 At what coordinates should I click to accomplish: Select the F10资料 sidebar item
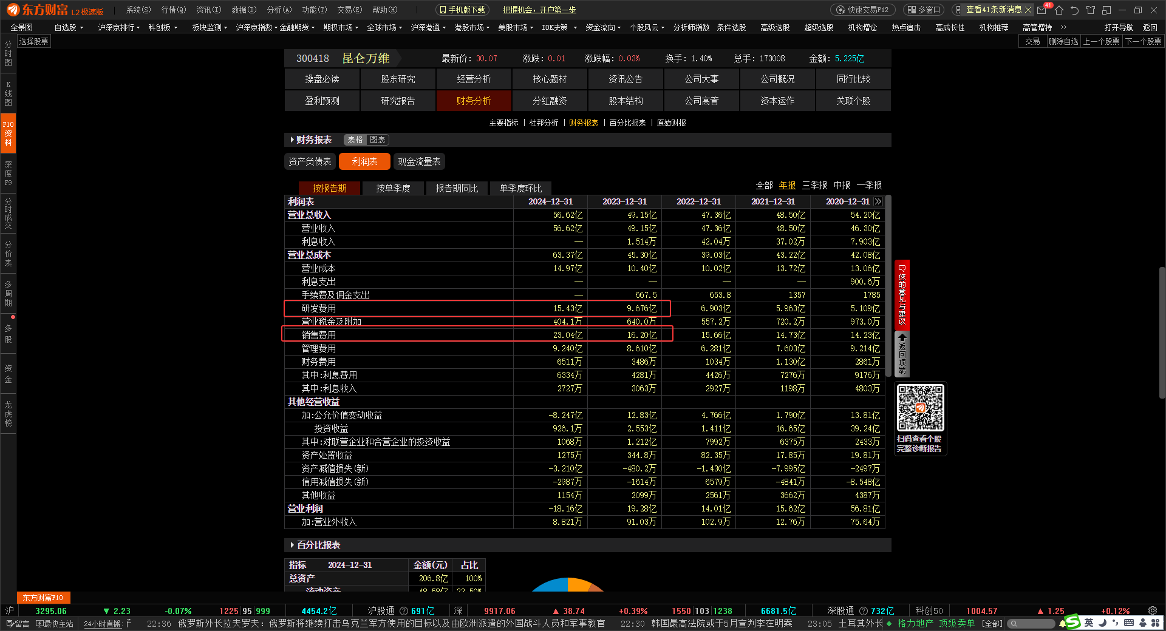(x=8, y=133)
